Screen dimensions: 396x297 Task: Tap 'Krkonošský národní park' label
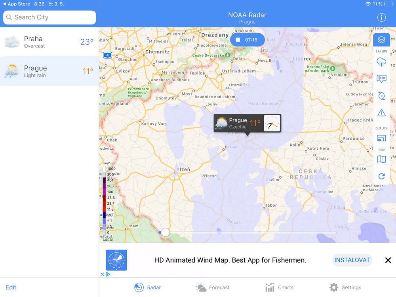pyautogui.click(x=318, y=69)
